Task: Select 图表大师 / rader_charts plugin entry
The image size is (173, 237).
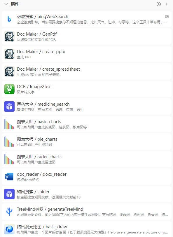Action: click(x=87, y=159)
